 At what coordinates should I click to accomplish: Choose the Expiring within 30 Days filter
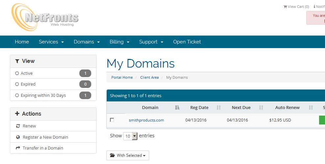(17, 96)
